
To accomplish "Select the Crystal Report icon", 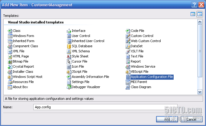I will 10,67.
